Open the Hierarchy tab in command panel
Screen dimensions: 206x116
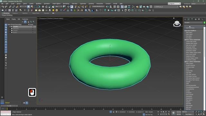pyautogui.click(x=192, y=19)
